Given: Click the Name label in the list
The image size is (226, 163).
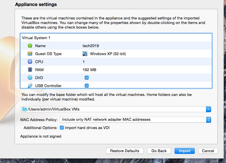Looking at the screenshot, I should coord(40,46).
